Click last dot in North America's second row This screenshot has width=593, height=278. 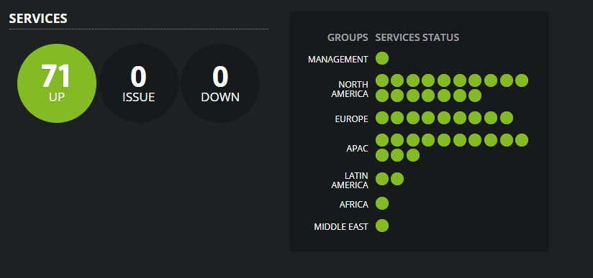pyautogui.click(x=475, y=96)
